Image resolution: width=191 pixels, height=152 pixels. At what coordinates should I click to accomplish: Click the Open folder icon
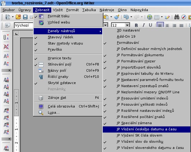pos(18,17)
